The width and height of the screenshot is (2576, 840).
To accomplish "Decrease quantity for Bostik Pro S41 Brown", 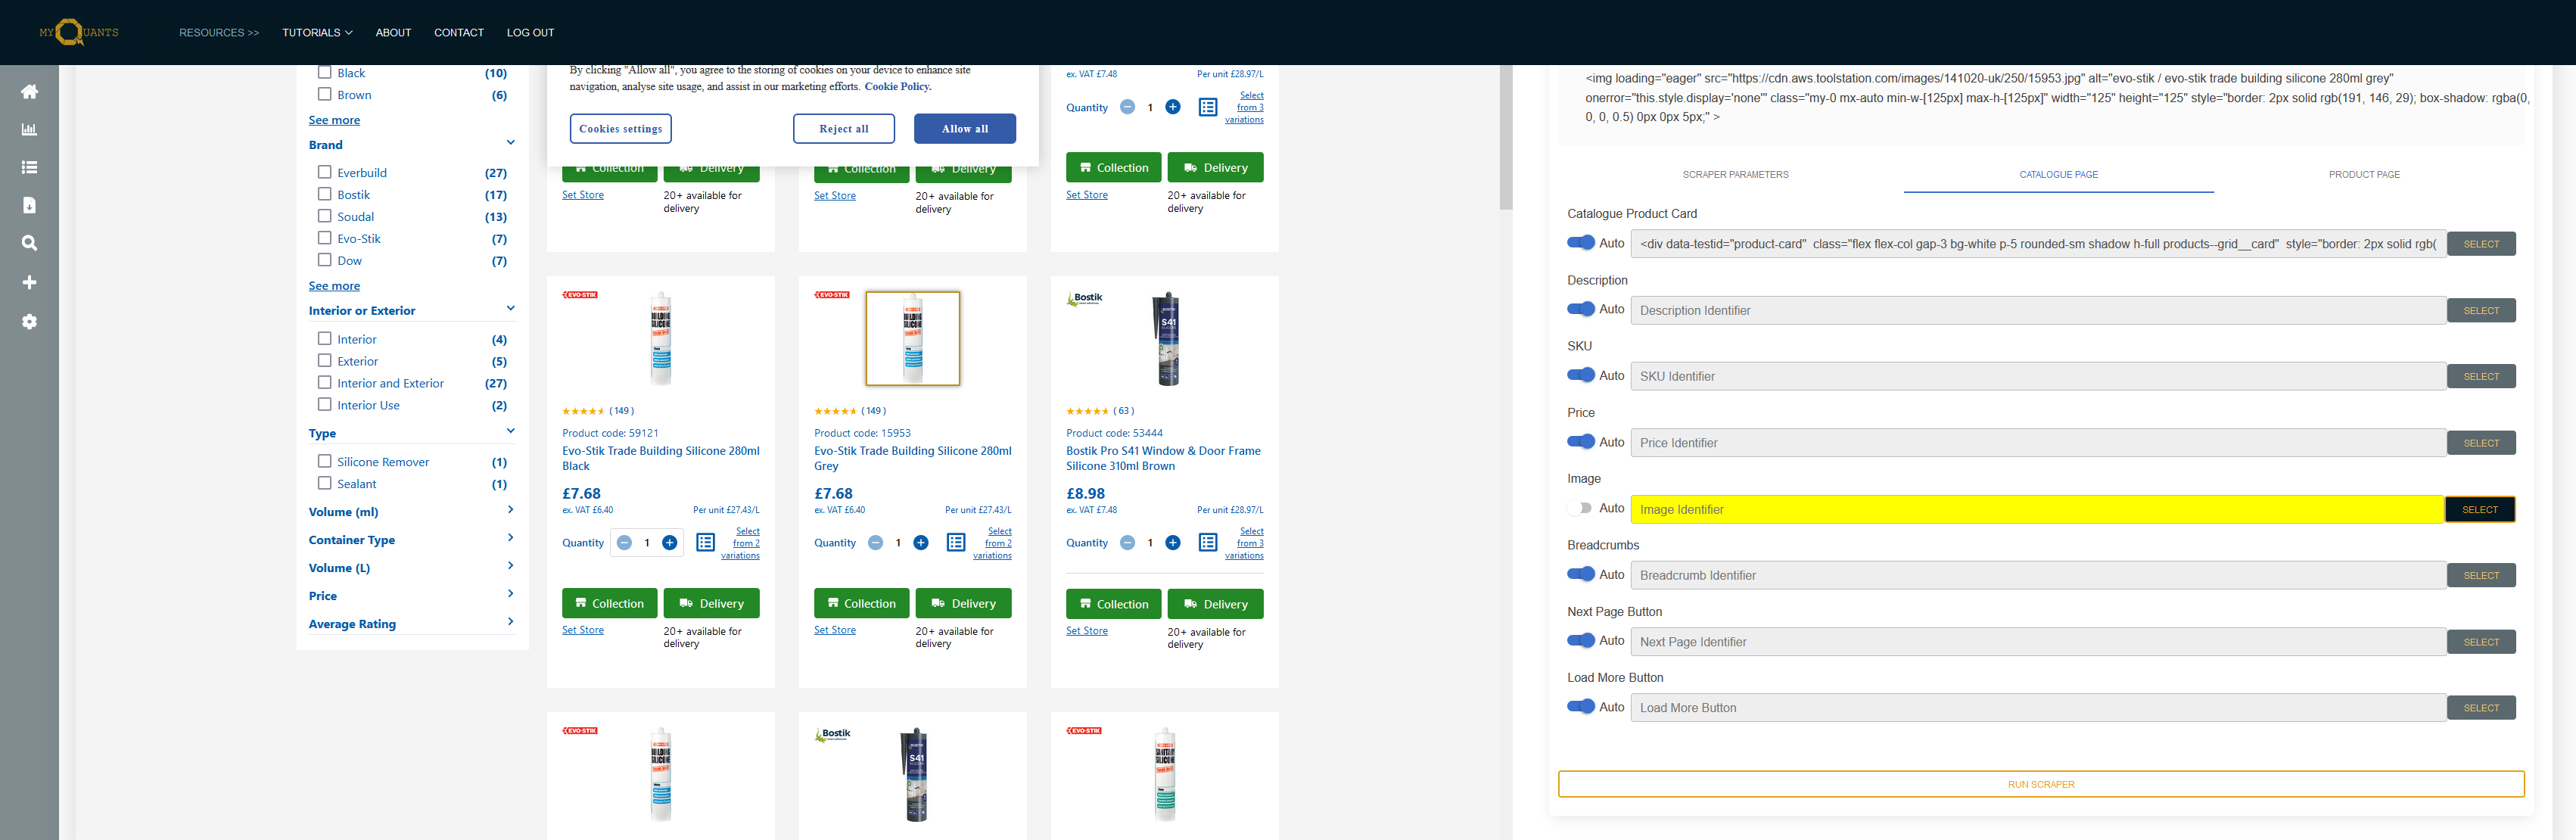I will pos(1128,543).
